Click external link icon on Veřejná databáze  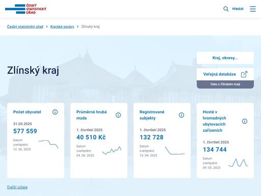[244, 74]
